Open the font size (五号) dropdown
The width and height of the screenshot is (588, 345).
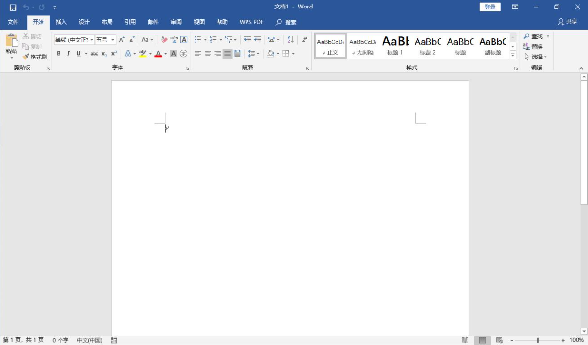[113, 40]
